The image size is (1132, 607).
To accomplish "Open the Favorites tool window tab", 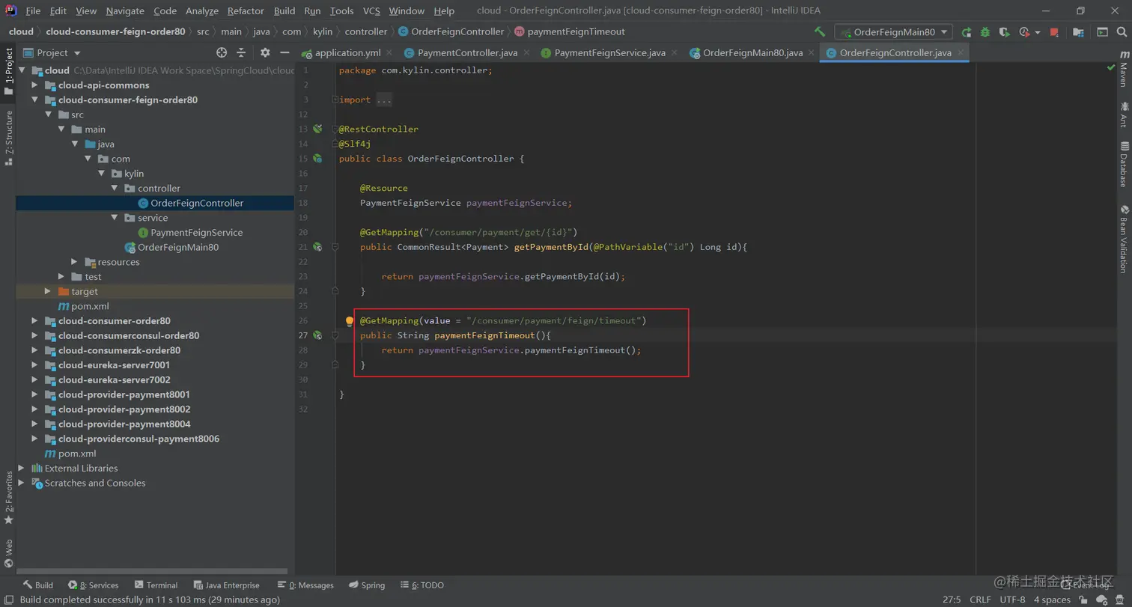I will [8, 498].
